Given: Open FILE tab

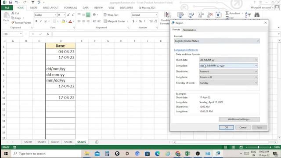Looking at the screenshot, I should (7, 8).
